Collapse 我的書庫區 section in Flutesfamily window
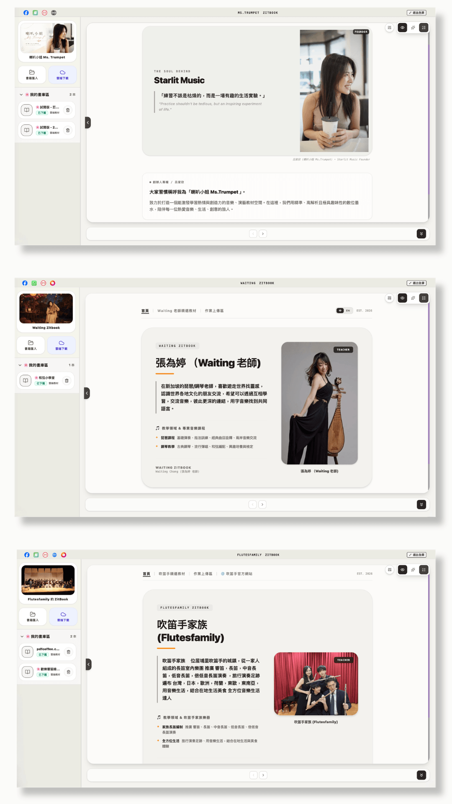The width and height of the screenshot is (452, 804). 22,636
